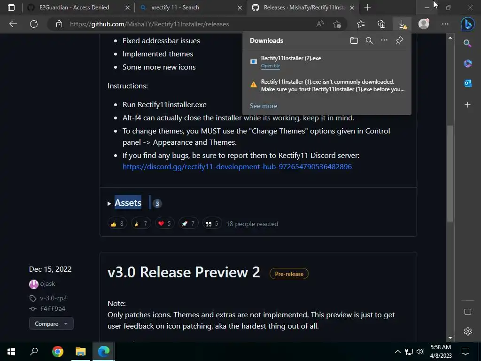Open the volume control
The image size is (481, 361).
pyautogui.click(x=420, y=352)
